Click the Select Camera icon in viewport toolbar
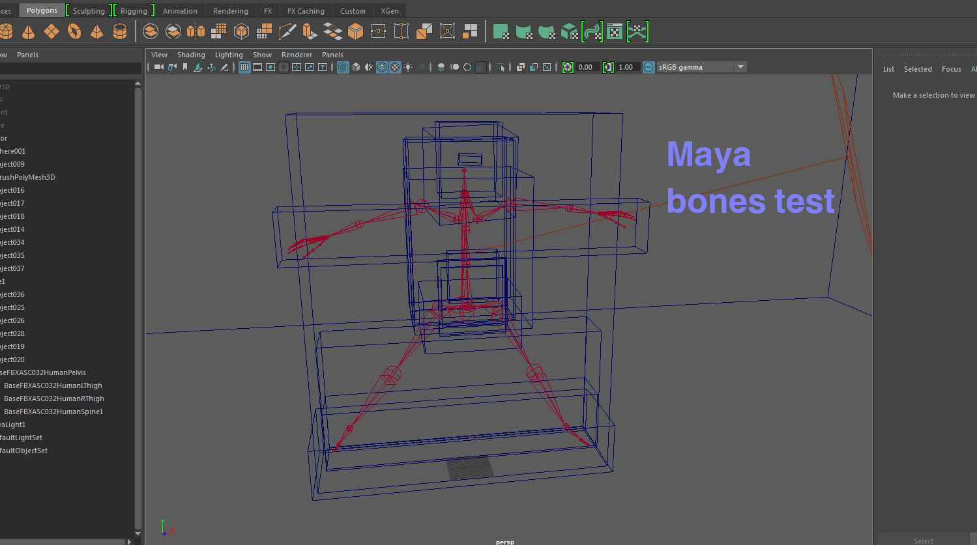 click(x=158, y=67)
